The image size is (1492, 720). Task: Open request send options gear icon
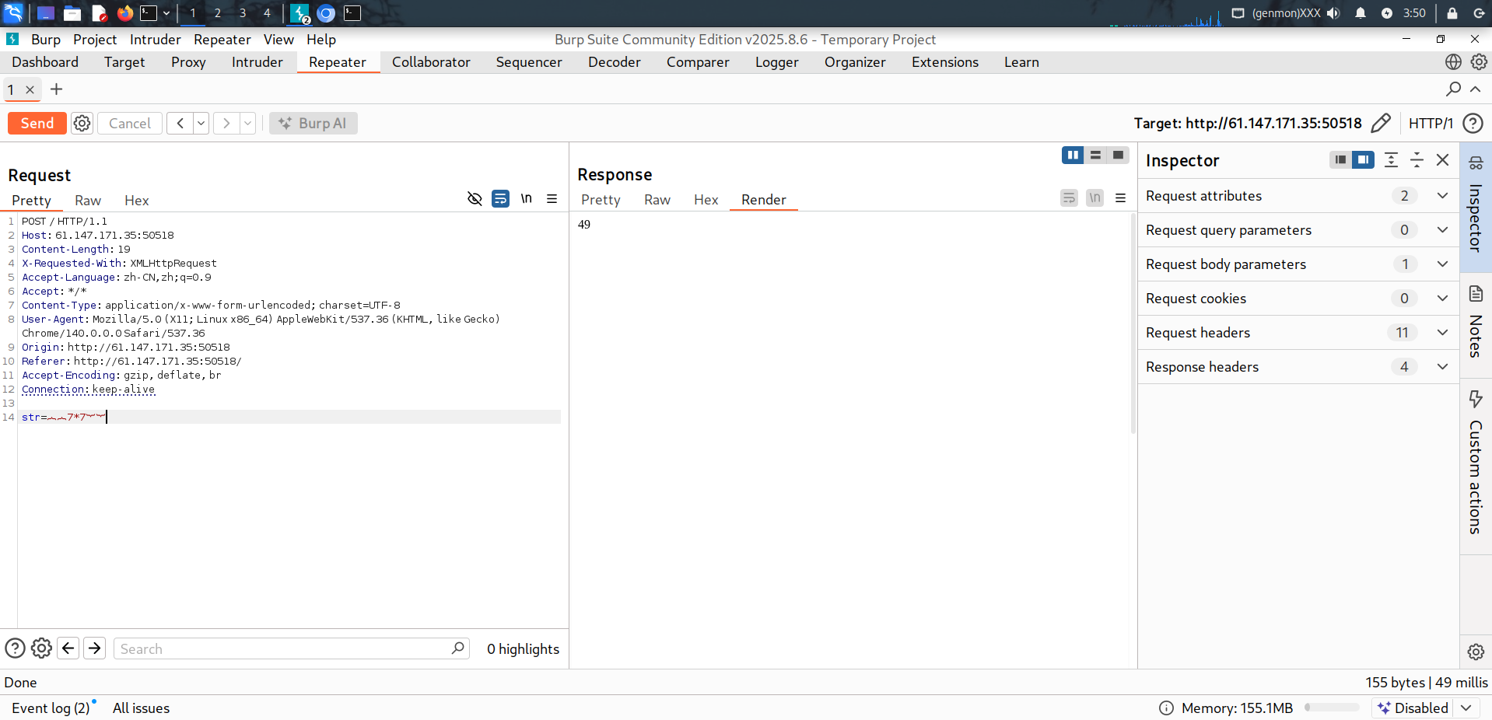[x=82, y=123]
